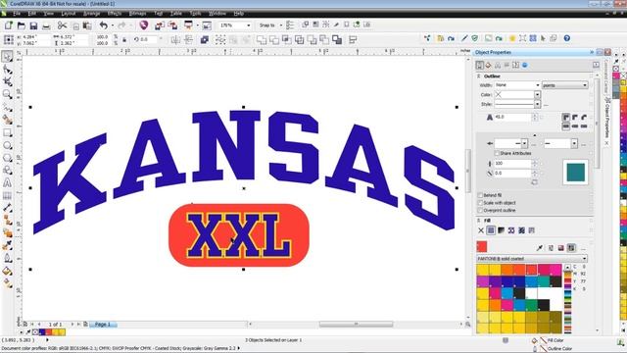The width and height of the screenshot is (627, 353).
Task: Open the File menu
Action: [17, 14]
